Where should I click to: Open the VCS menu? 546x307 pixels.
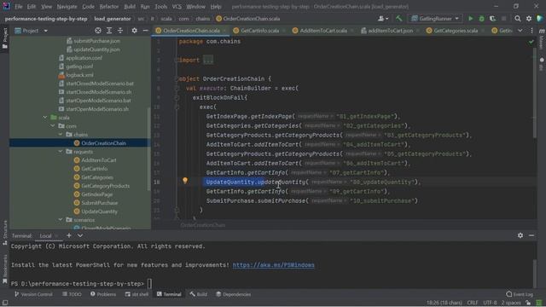tap(177, 6)
